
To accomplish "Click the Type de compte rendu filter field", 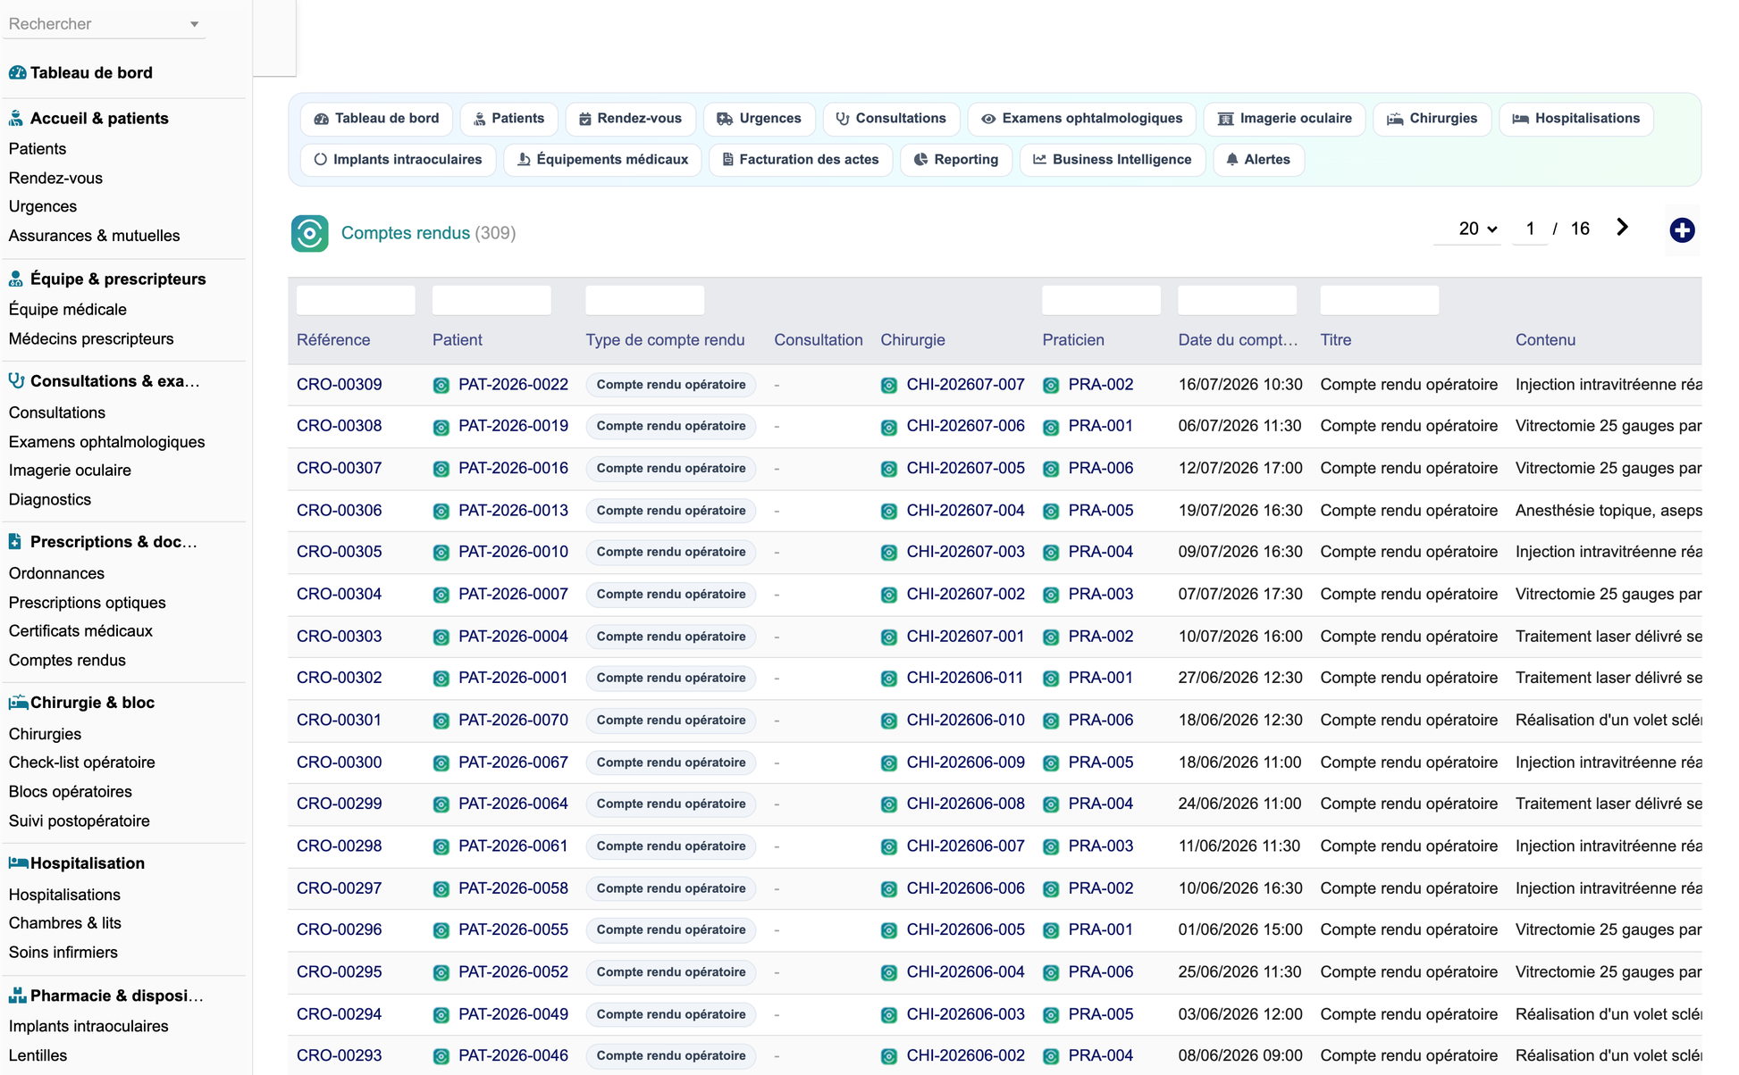I will click(644, 300).
